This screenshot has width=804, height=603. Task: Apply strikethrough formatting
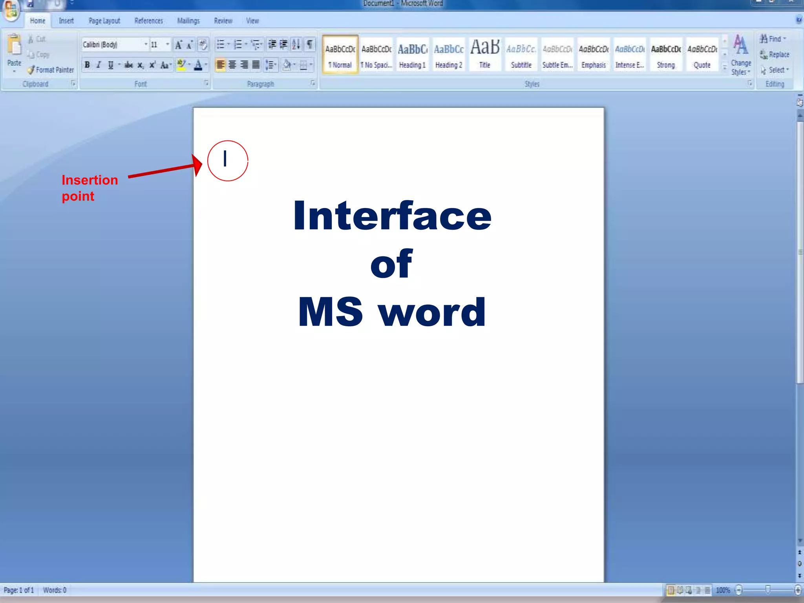pos(128,65)
